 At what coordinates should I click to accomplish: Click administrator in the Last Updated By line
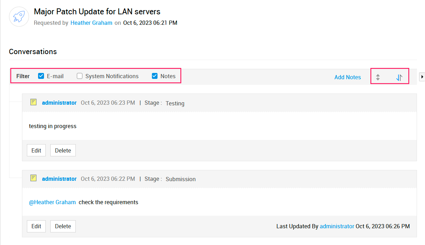[x=337, y=226]
